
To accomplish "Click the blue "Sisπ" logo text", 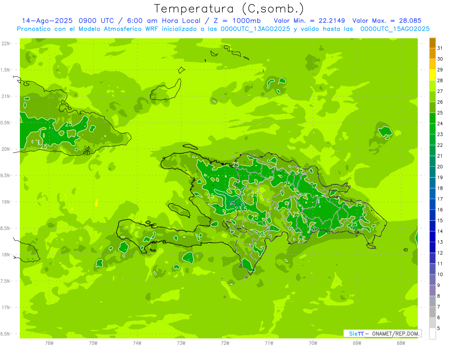I will [x=356, y=333].
